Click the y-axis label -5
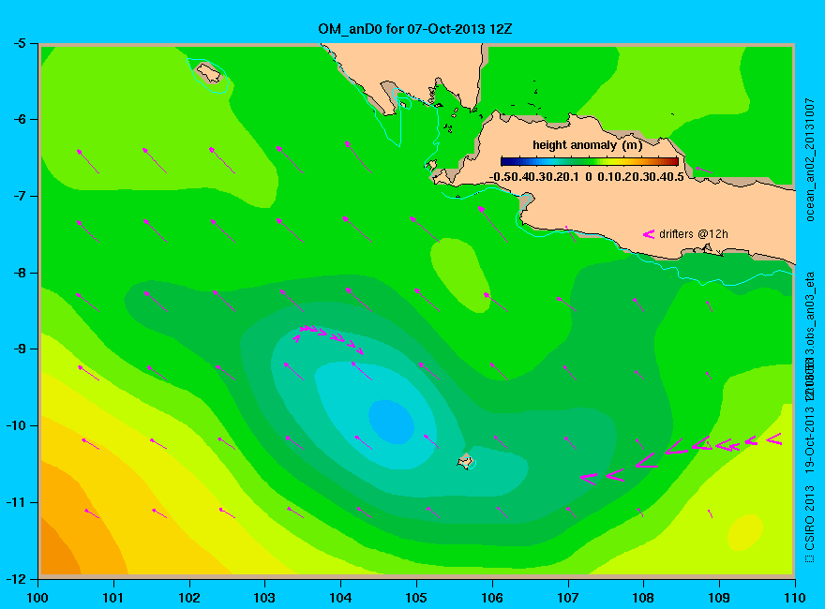 (19, 43)
